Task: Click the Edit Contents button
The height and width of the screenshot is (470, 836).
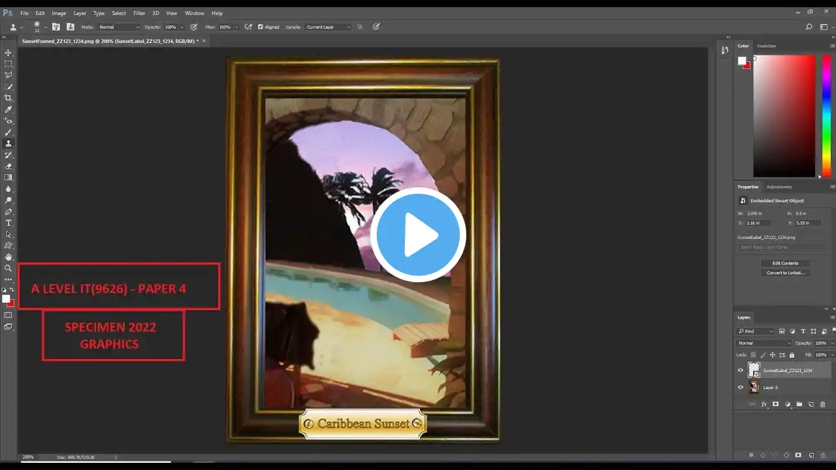Action: click(785, 263)
